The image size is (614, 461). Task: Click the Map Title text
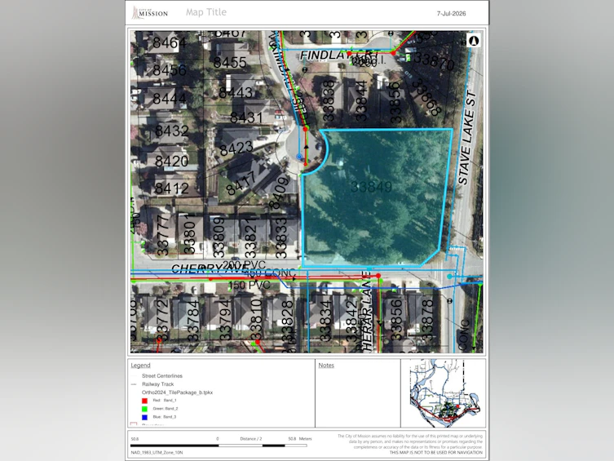[x=206, y=12]
